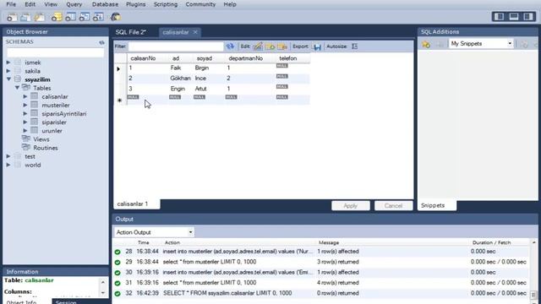Click the new row marker asterisk
This screenshot has height=304, width=541.
point(119,100)
